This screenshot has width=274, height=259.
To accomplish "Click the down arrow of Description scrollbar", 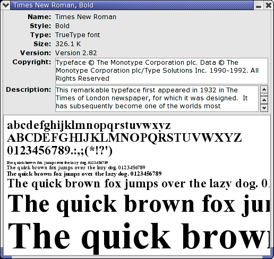I will (264, 108).
